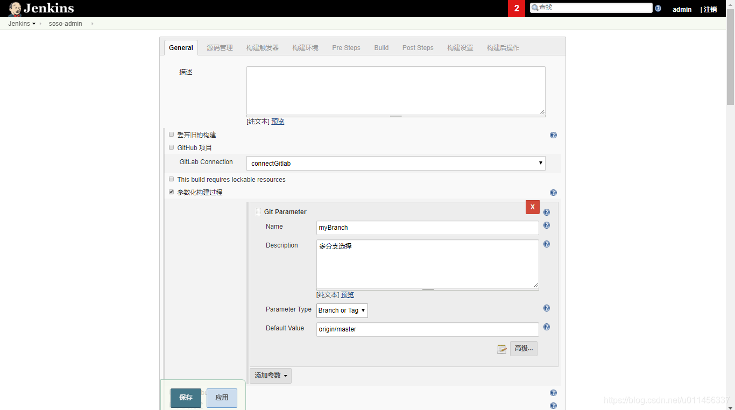Screen dimensions: 735x410
Task: Switch to the 构建触发器 tab
Action: [263, 48]
